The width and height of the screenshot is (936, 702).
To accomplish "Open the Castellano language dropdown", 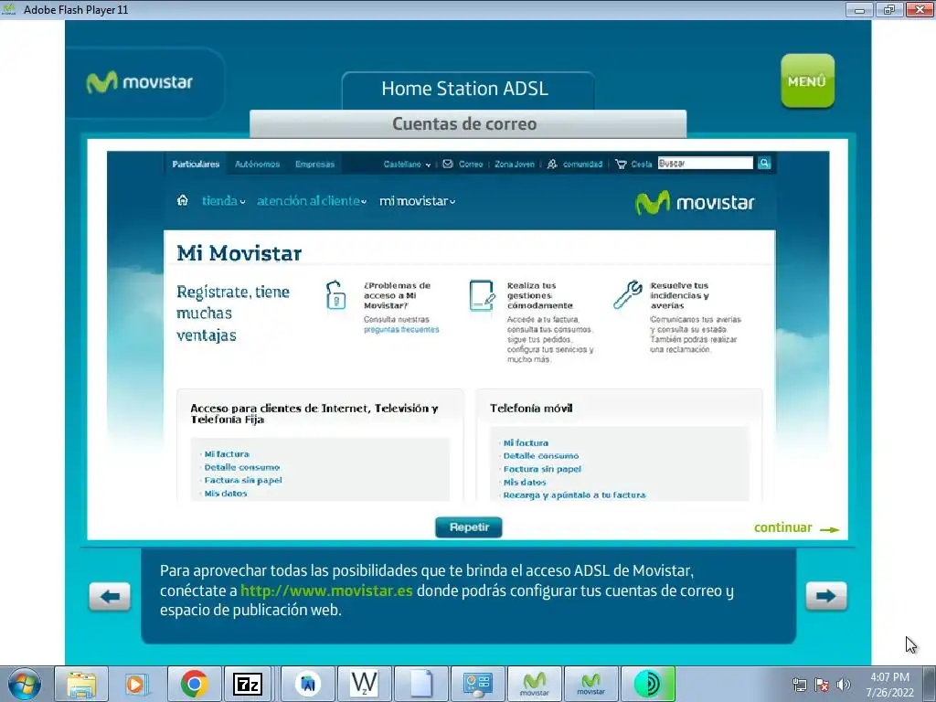I will pos(407,165).
